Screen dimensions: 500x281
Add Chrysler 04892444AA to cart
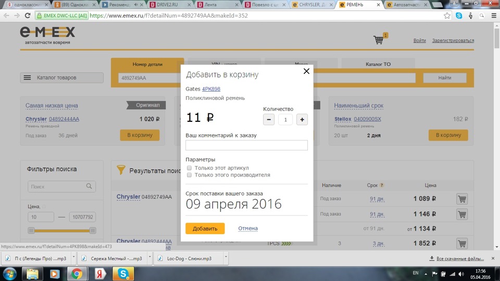140,135
